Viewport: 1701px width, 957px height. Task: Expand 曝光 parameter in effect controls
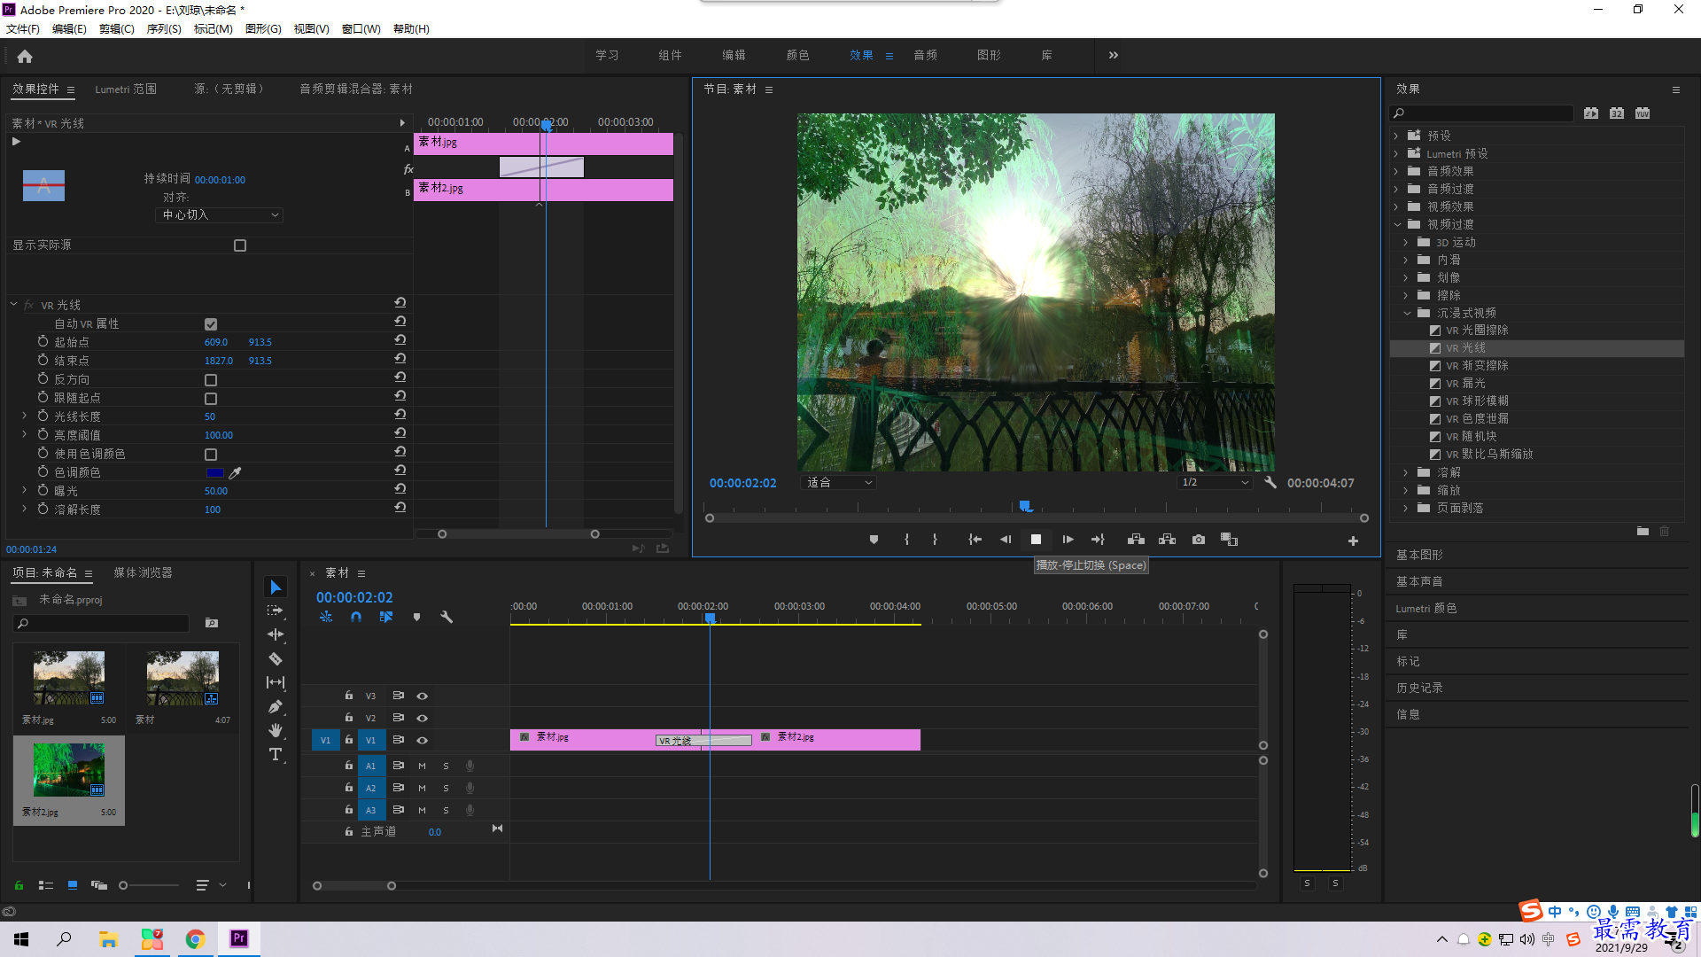tap(24, 490)
